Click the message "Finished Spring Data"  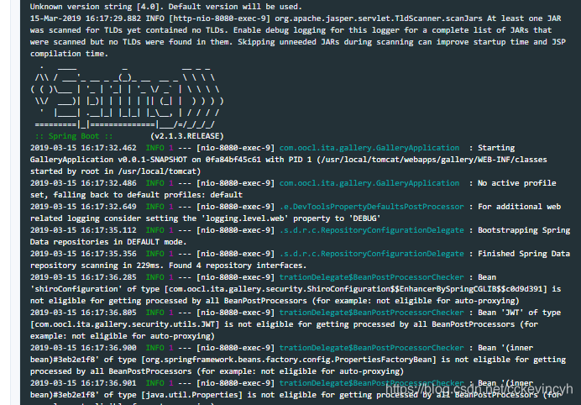click(524, 254)
